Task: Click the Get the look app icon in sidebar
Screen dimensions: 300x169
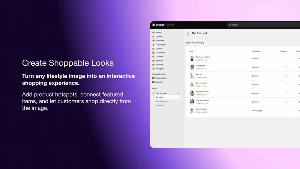Action: (153, 93)
